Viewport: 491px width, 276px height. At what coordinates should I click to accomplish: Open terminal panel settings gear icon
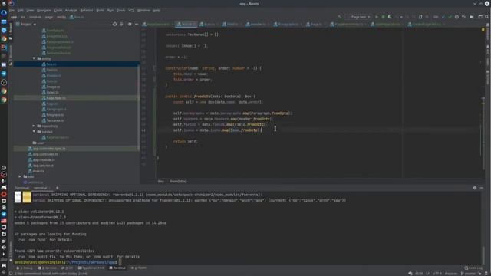475,188
